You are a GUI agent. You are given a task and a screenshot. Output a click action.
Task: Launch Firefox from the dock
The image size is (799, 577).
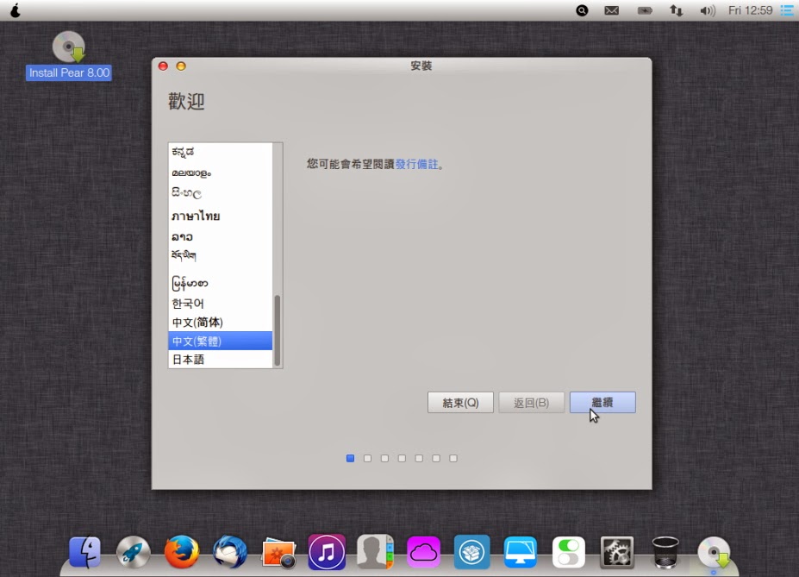click(181, 552)
